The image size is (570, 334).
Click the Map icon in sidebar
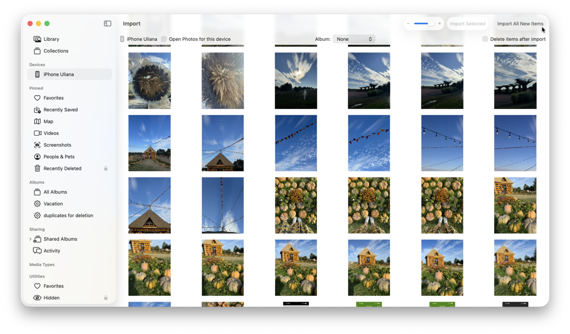pyautogui.click(x=37, y=121)
